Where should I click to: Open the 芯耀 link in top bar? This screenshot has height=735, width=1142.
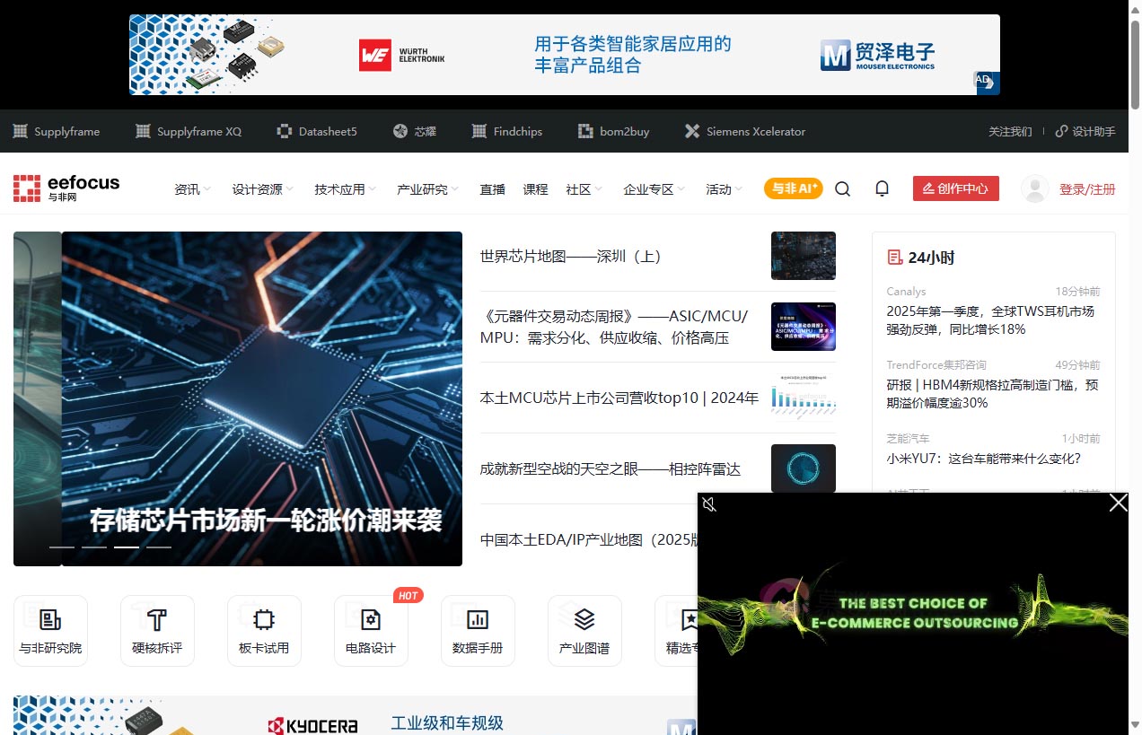pos(414,131)
